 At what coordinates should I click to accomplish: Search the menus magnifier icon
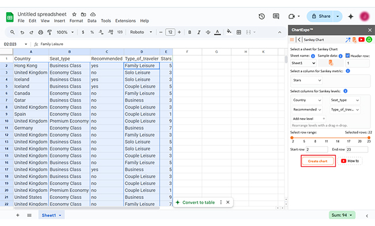[x=13, y=32]
